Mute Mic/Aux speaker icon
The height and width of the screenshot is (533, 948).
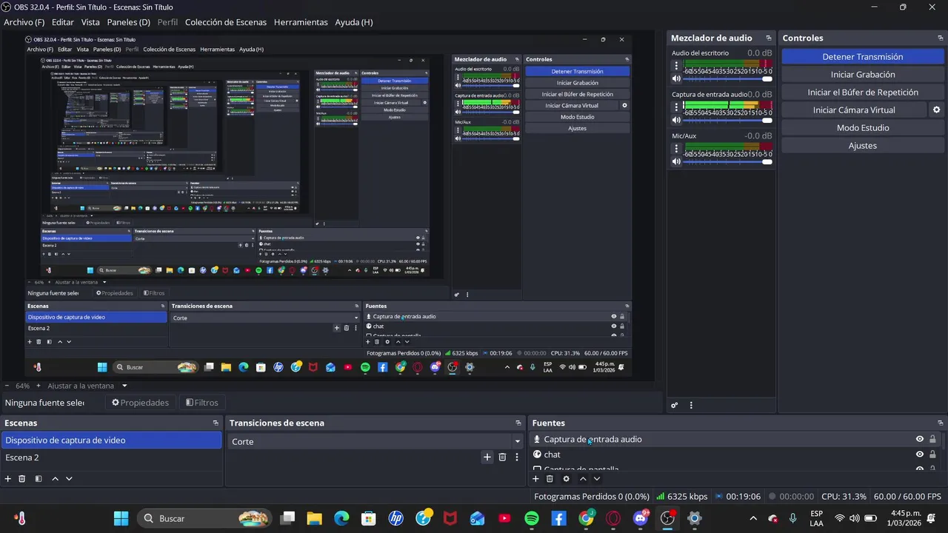(676, 161)
